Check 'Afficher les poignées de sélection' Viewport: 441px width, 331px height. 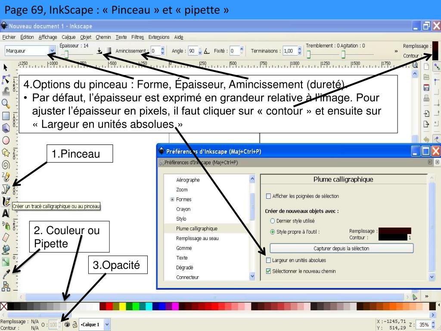point(268,196)
